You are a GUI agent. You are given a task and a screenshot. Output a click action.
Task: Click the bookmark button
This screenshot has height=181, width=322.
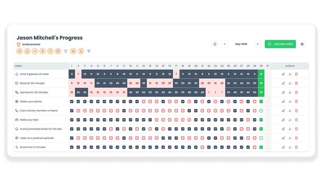click(215, 44)
